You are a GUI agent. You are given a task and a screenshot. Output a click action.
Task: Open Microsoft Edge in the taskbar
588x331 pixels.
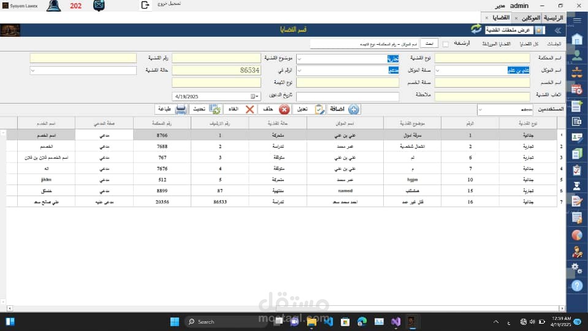point(362,322)
